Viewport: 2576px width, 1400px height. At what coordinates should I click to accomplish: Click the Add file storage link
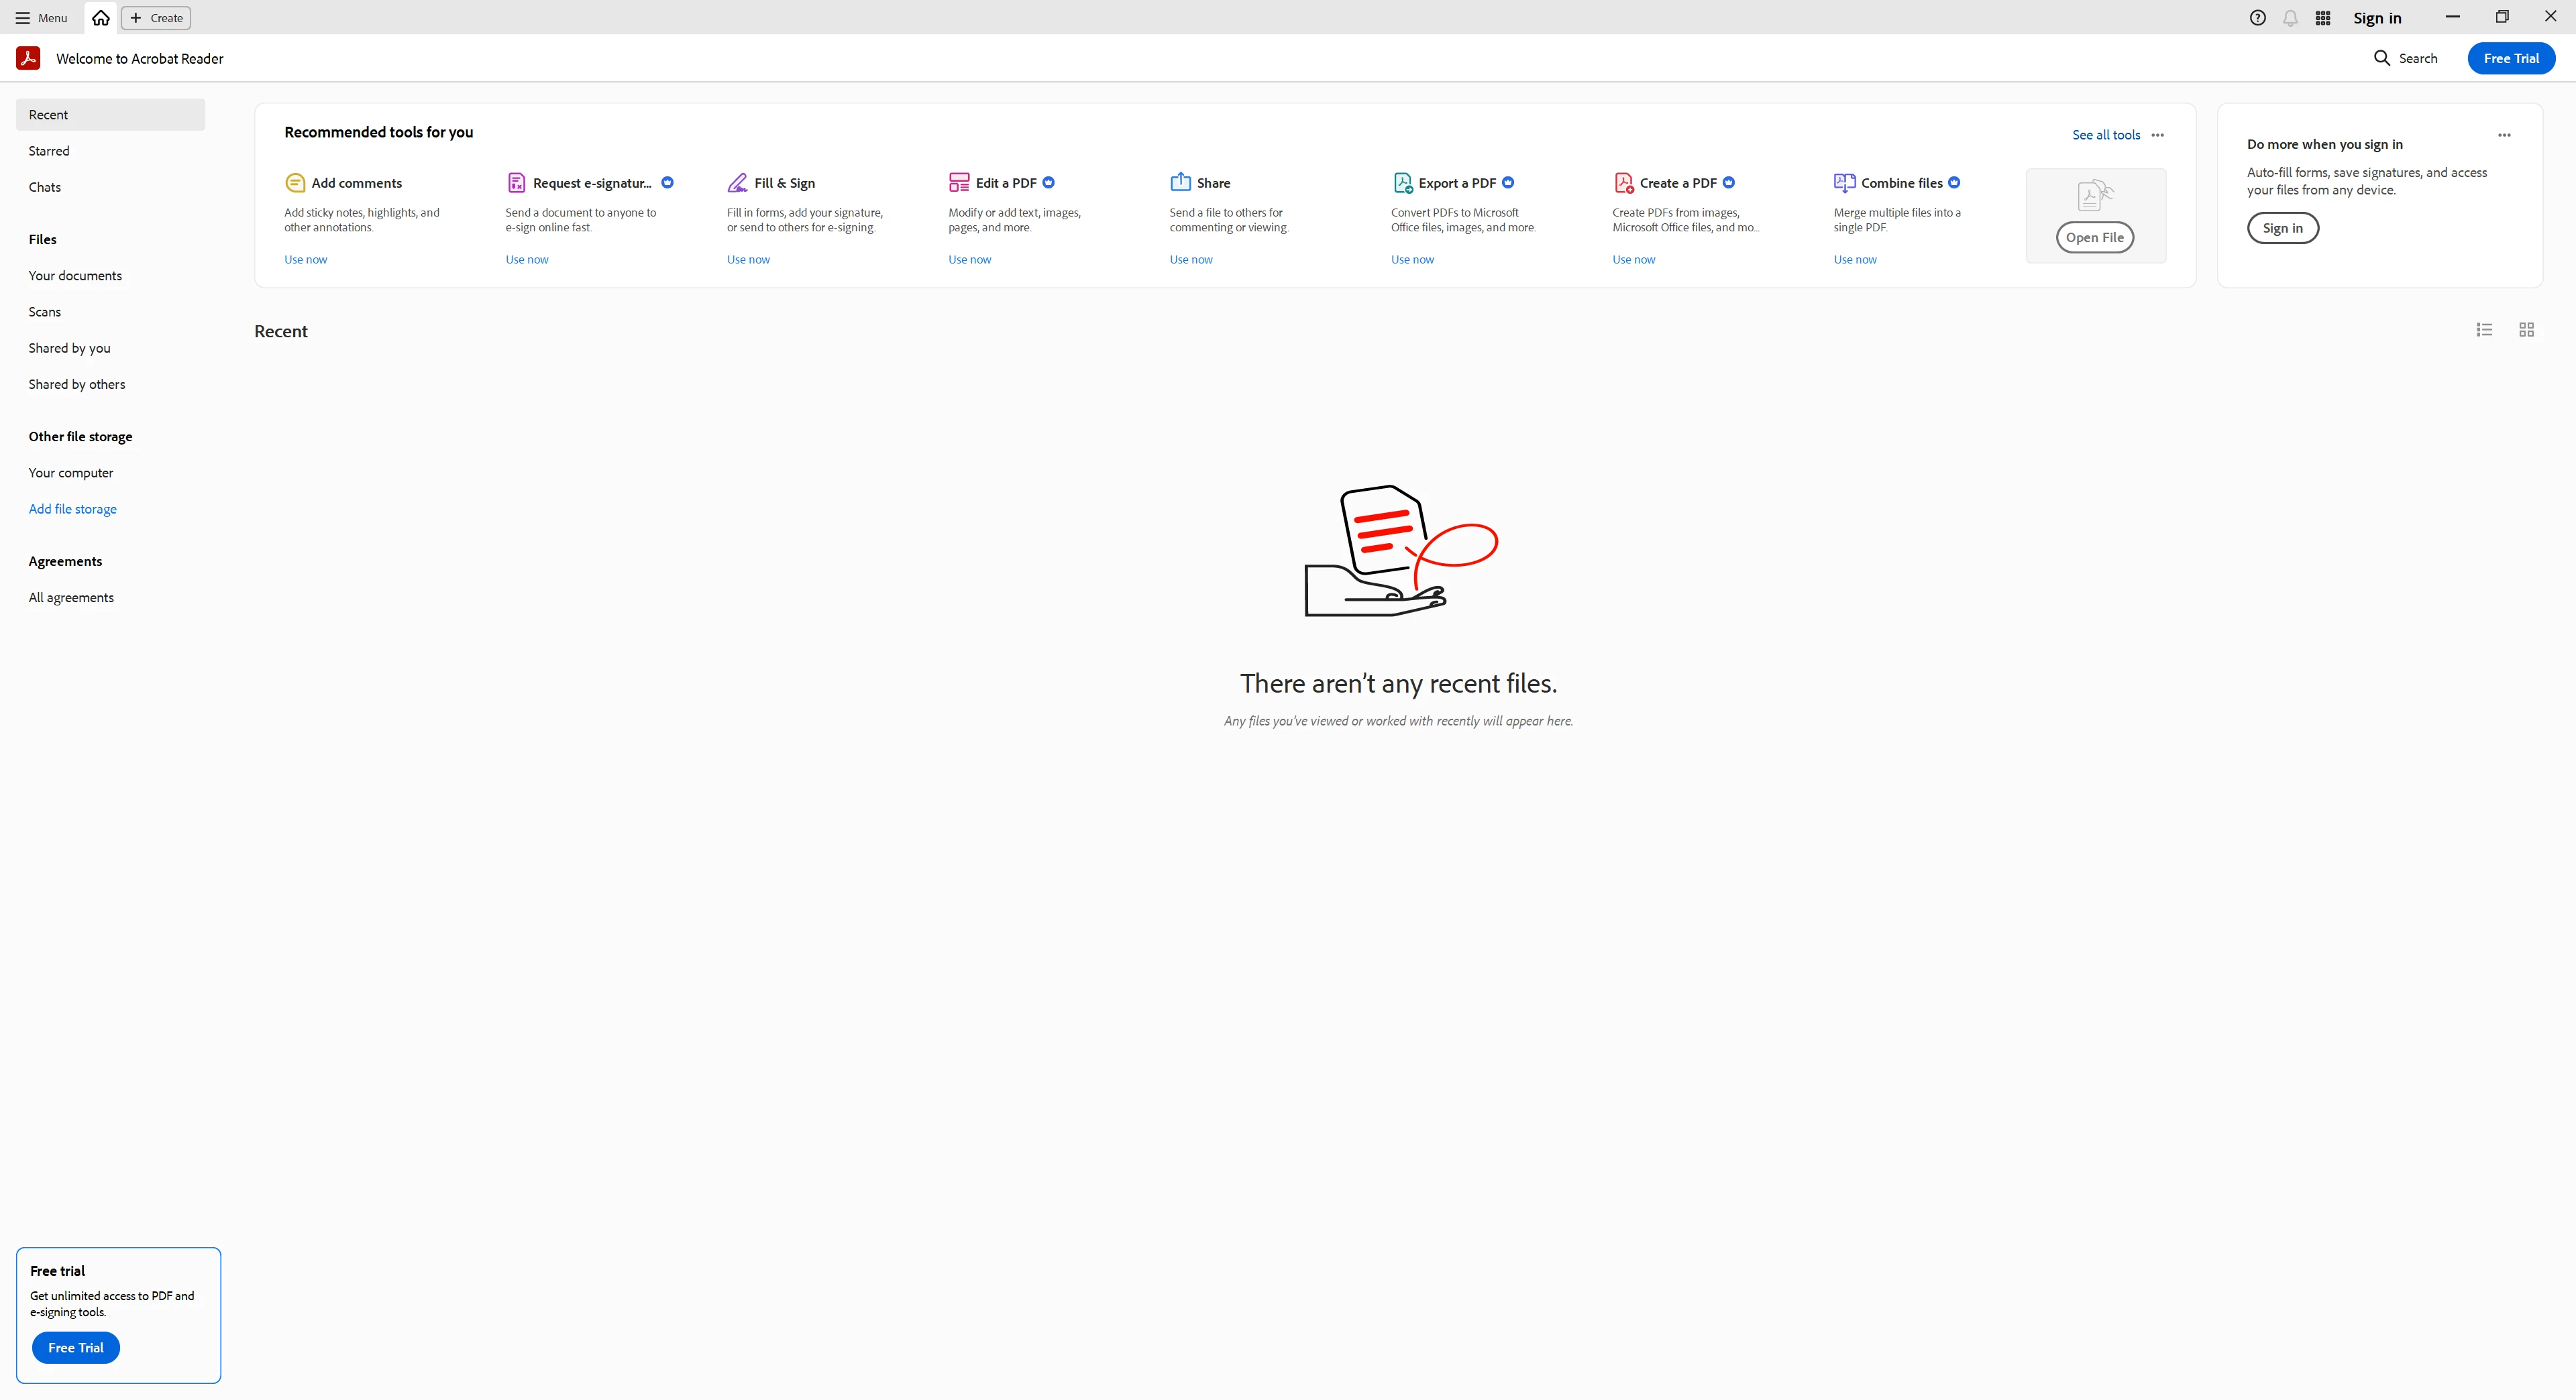[72, 509]
